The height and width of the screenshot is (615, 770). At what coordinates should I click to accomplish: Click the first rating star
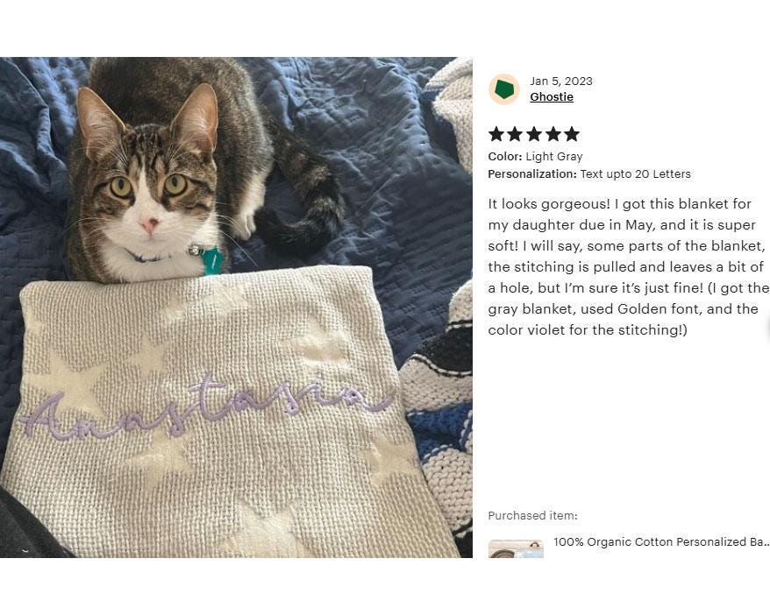(496, 134)
